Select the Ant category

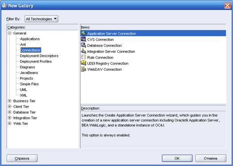coord(23,44)
